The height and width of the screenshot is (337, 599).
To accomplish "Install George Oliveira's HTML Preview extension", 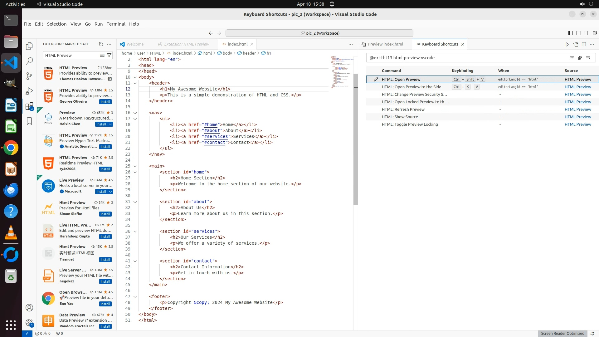I will [105, 102].
